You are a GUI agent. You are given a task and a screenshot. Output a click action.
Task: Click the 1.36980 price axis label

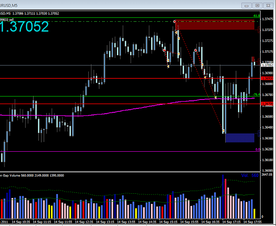click(x=268, y=73)
